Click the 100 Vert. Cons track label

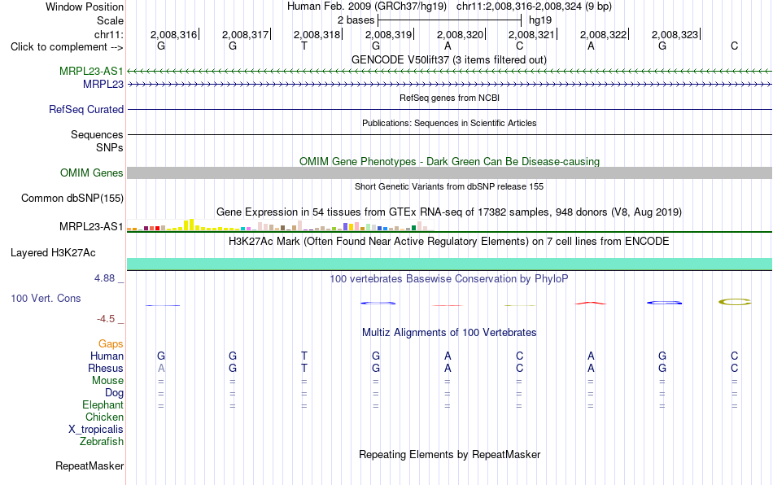[x=46, y=298]
